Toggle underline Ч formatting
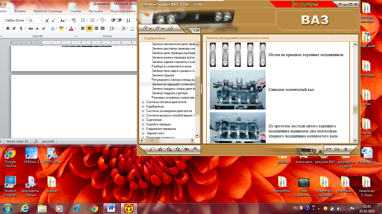The height and width of the screenshot is (214, 382). [x=21, y=28]
